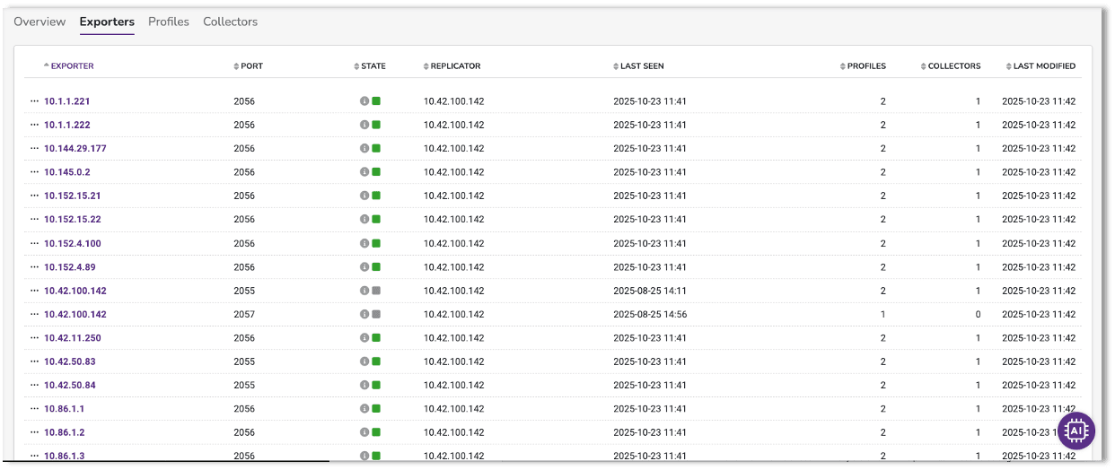Screen dimensions: 1115x470
Task: Open three-dot menu for 10.1.1.222
Action: [x=34, y=126]
